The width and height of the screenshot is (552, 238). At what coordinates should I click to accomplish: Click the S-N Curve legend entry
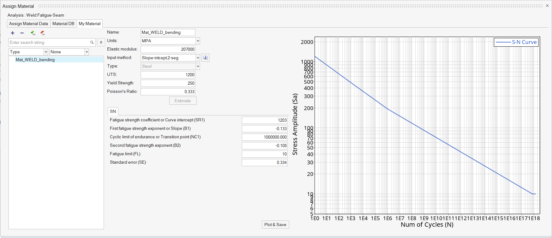(516, 42)
